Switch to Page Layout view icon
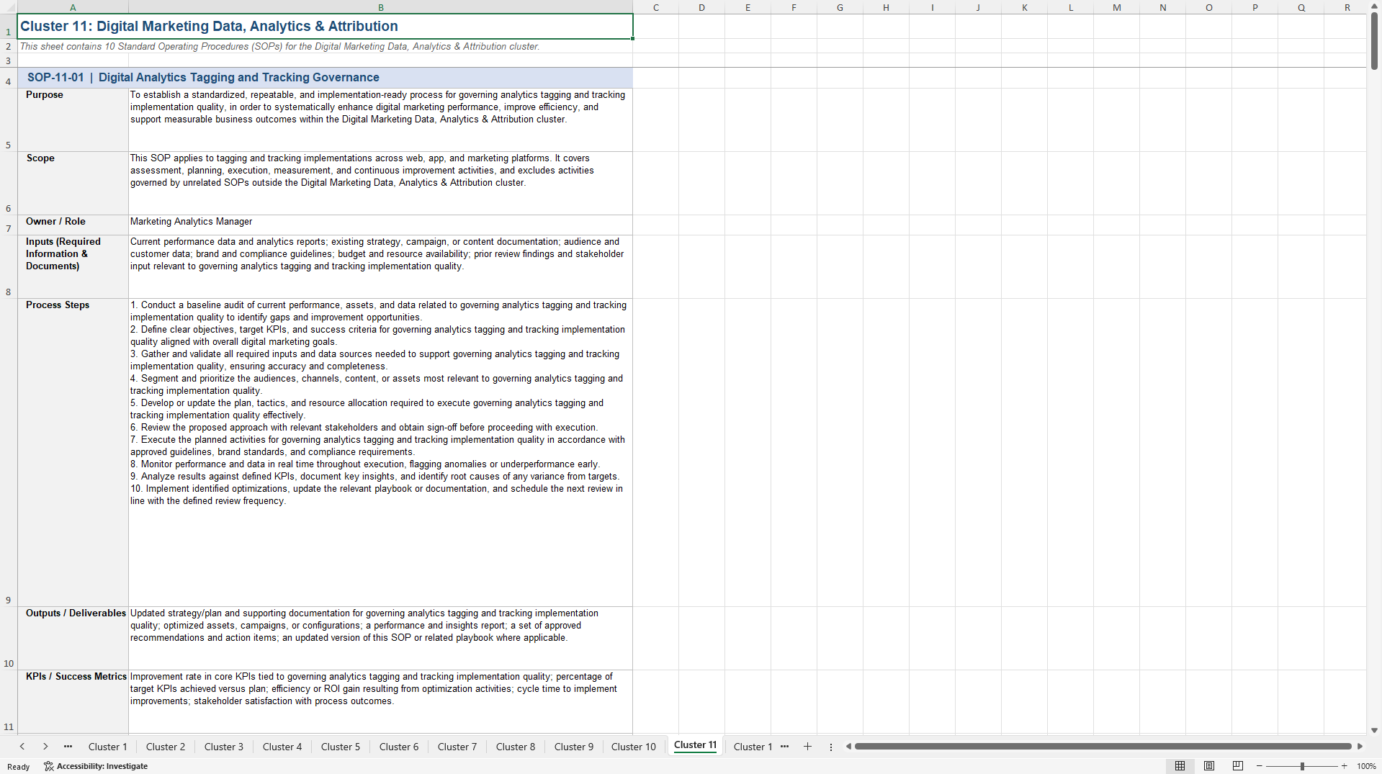 1209,766
